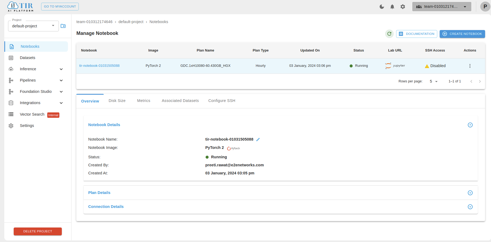Click the Notebooks breadcrumb text
The width and height of the screenshot is (491, 242).
coord(159,22)
